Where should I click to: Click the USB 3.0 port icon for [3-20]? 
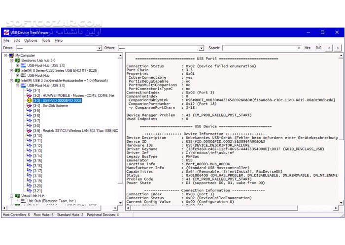[x=29, y=186]
